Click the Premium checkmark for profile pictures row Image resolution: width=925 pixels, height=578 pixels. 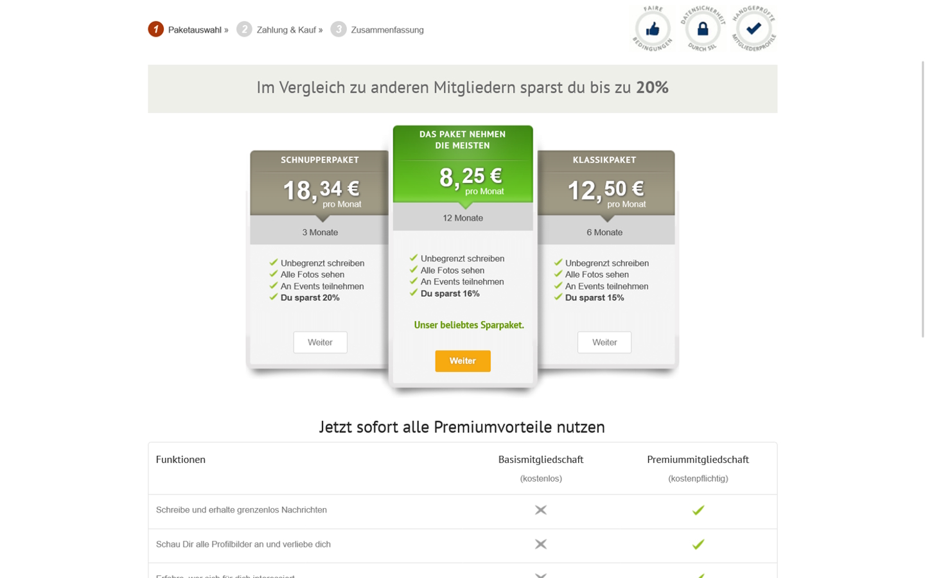[698, 544]
